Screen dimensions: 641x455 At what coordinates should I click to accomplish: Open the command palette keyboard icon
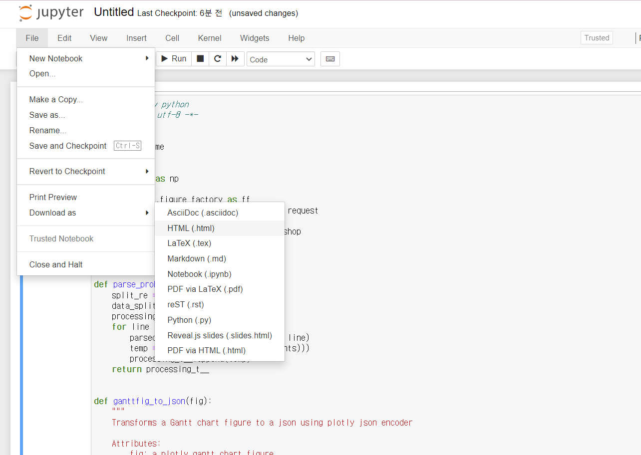click(330, 59)
